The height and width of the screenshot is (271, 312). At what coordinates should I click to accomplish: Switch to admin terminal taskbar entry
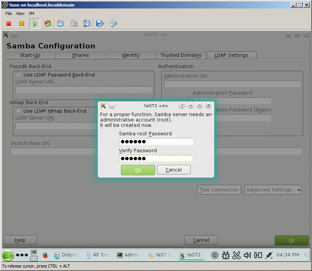[x=128, y=255]
